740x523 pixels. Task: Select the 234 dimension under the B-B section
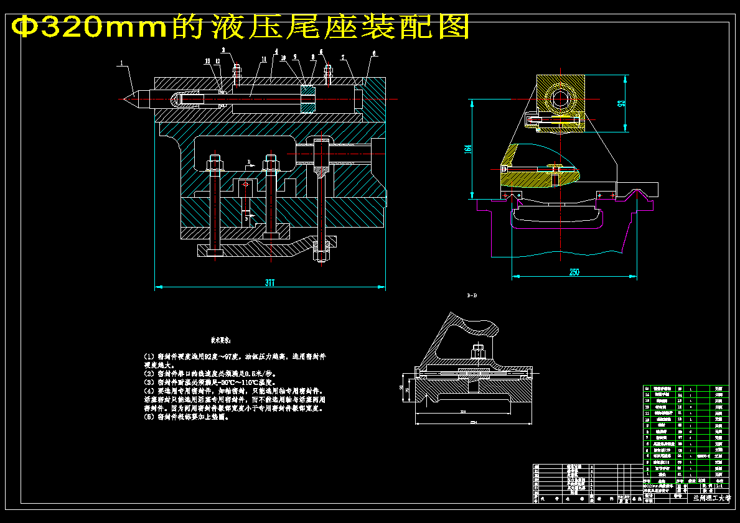pyautogui.click(x=474, y=422)
